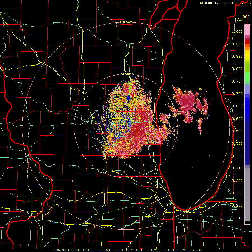Click the 0.520 scale value
Viewport: 252px width, 252px height.
point(237,144)
